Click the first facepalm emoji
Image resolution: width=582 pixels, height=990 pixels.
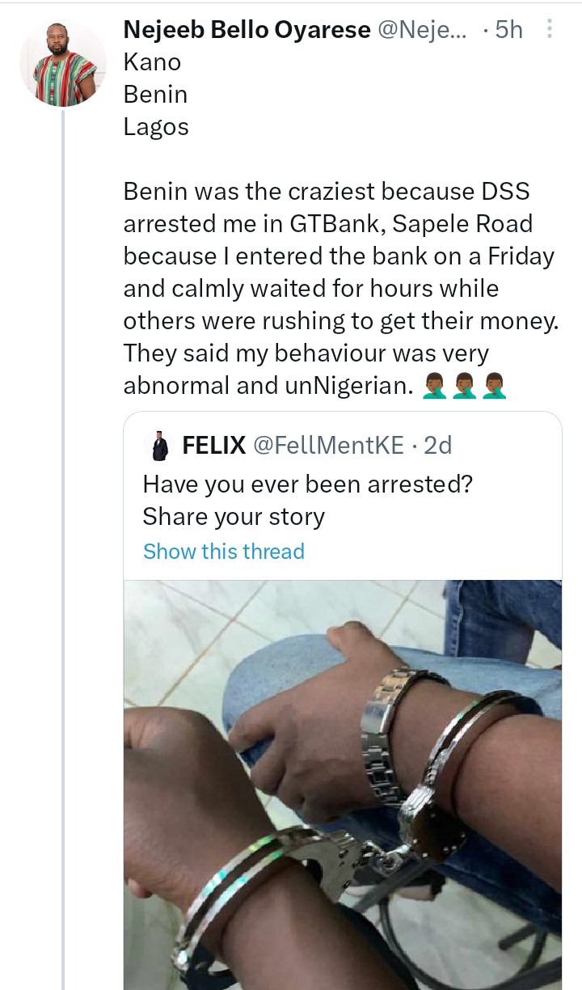(435, 386)
